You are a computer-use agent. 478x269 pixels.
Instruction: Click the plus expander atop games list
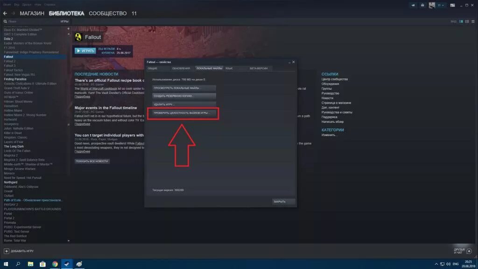pos(68,28)
